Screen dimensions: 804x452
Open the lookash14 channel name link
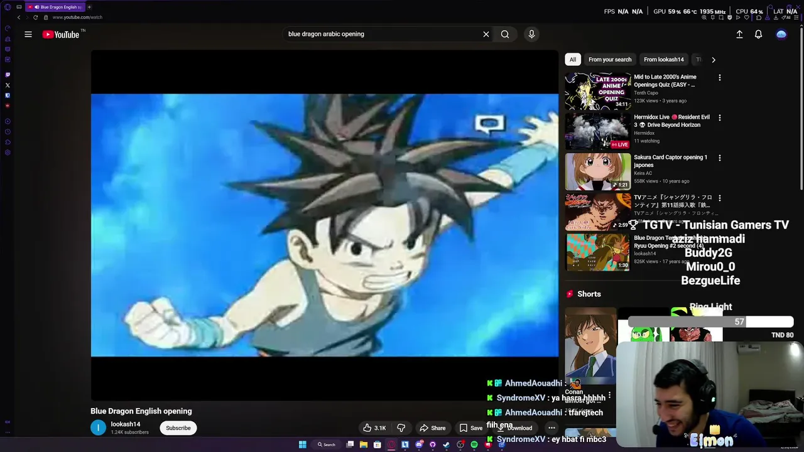(x=126, y=424)
